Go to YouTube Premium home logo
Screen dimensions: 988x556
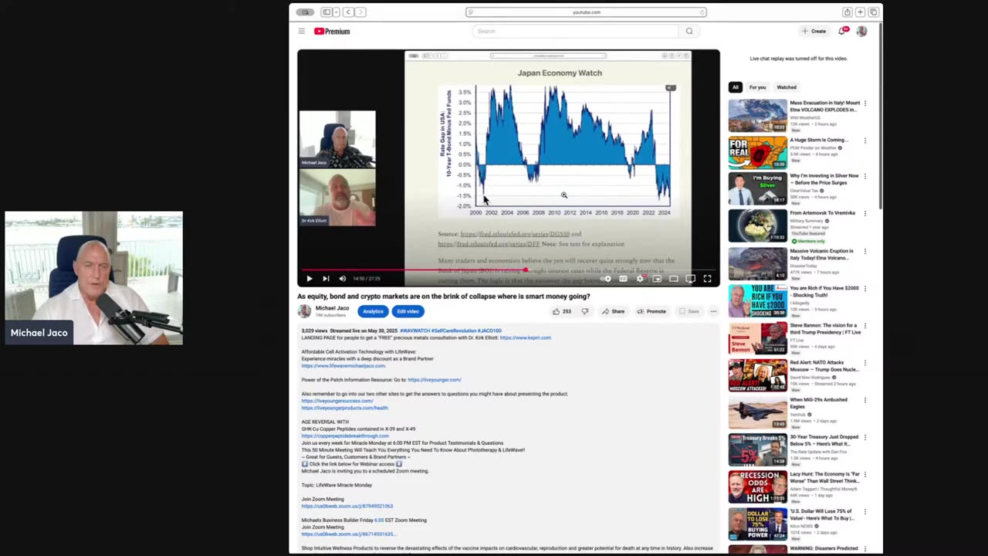click(x=332, y=31)
